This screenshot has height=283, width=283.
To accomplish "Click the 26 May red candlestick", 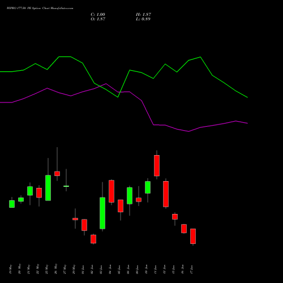I will [57, 174].
